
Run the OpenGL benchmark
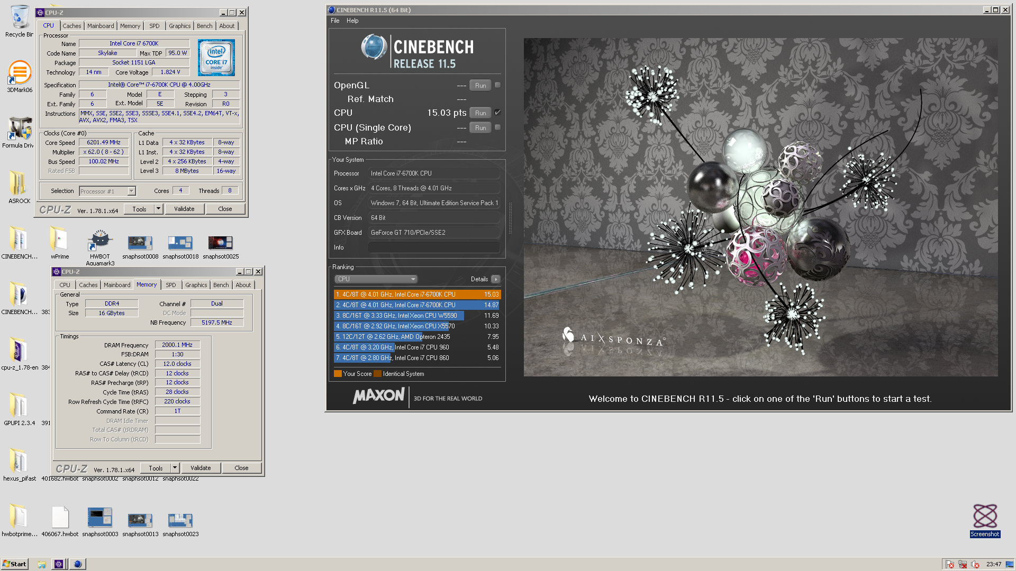[x=480, y=85]
